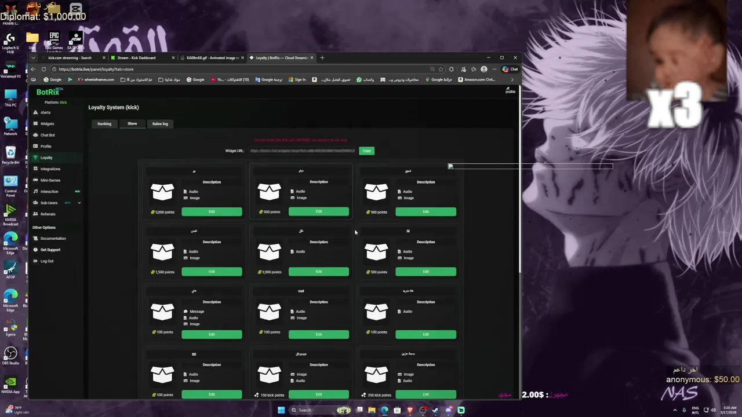The height and width of the screenshot is (417, 742).
Task: Open the Integrations section
Action: point(50,169)
